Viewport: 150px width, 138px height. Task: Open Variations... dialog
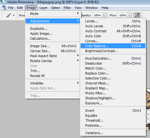[x=113, y=133]
